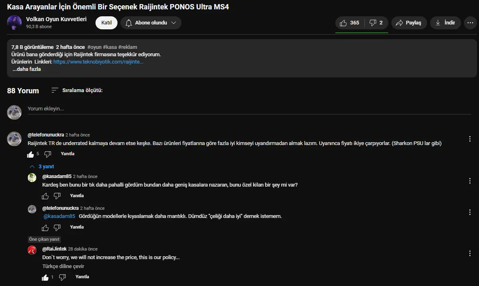Open @kasadam85 profile avatar
479x286 pixels.
click(32, 178)
